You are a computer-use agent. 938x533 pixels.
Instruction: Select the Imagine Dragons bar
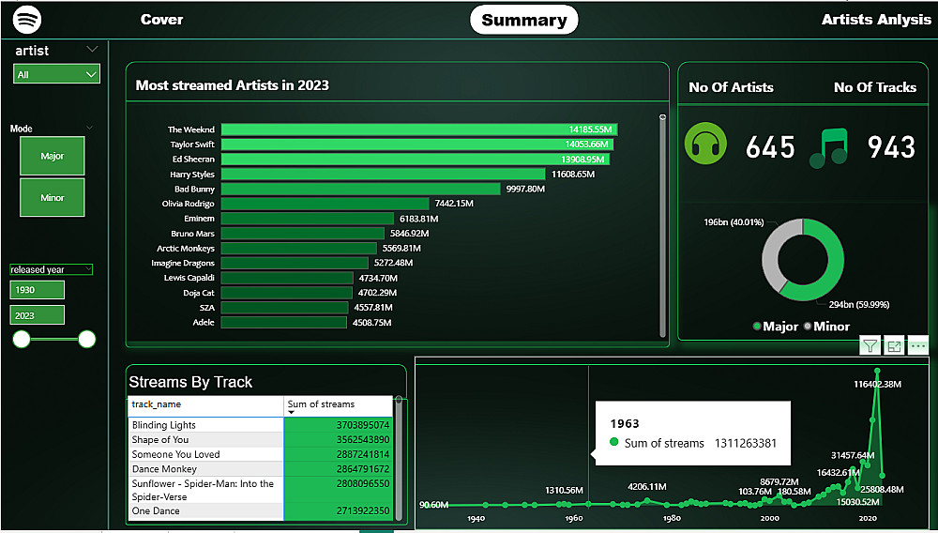(x=295, y=263)
